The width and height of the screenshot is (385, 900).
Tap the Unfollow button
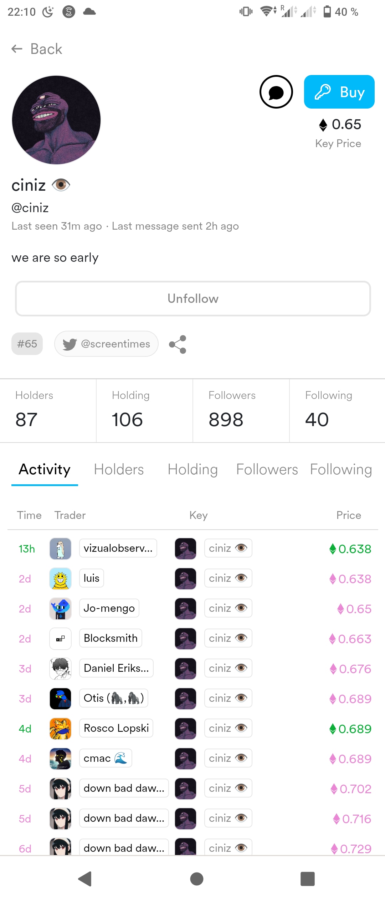pos(193,299)
